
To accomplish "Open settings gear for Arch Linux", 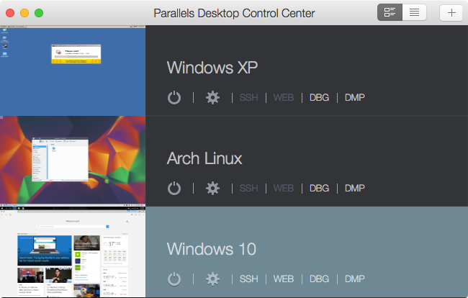I will point(212,188).
